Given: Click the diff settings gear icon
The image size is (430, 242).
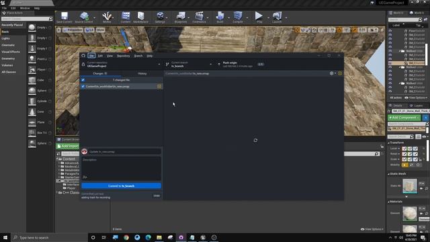Looking at the screenshot, I should tap(332, 73).
